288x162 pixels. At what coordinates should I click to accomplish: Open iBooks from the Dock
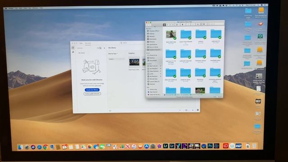tap(140, 146)
